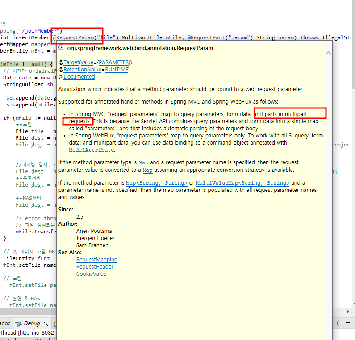Click the Map link before 'assuming'
355x340 pixels.
tap(148, 170)
